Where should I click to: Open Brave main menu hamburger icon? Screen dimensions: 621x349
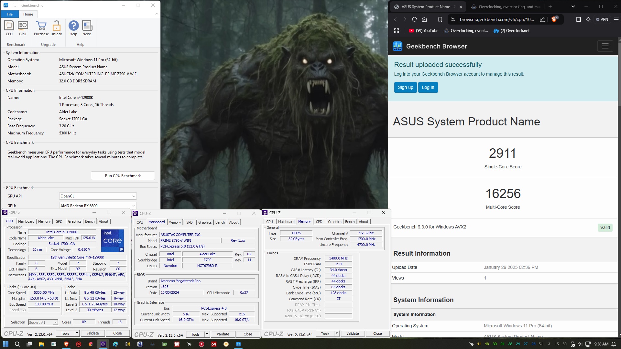(x=616, y=19)
